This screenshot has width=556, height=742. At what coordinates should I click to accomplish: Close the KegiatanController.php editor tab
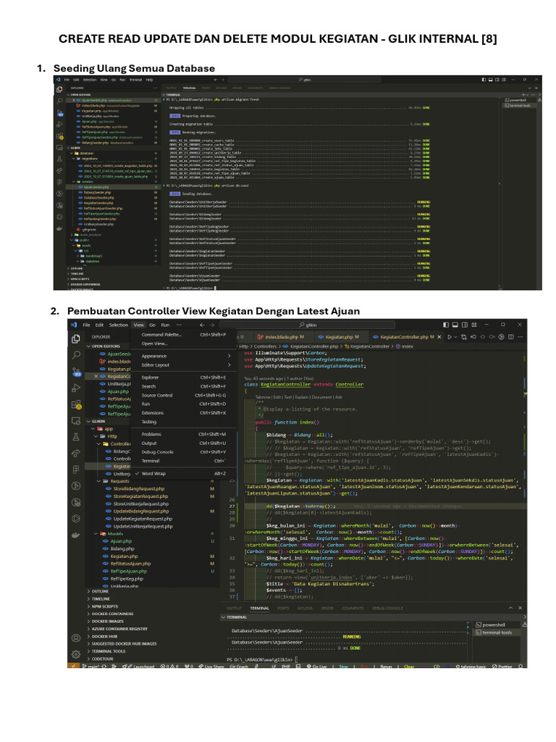440,337
